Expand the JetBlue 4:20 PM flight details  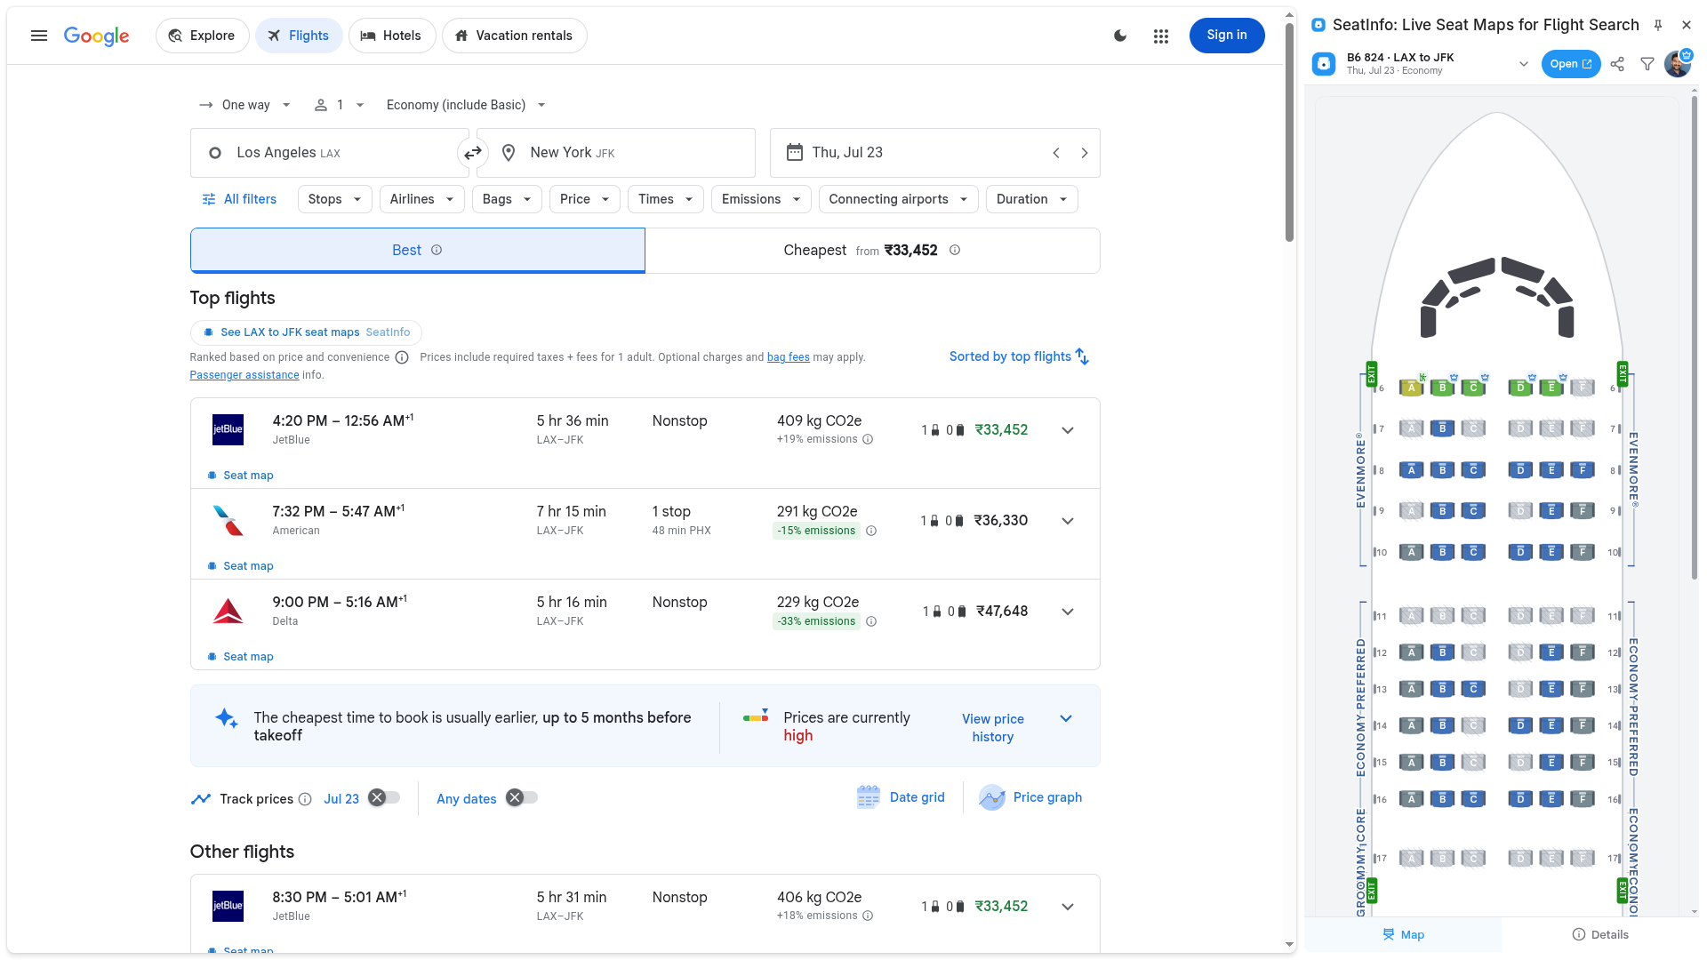[1068, 430]
